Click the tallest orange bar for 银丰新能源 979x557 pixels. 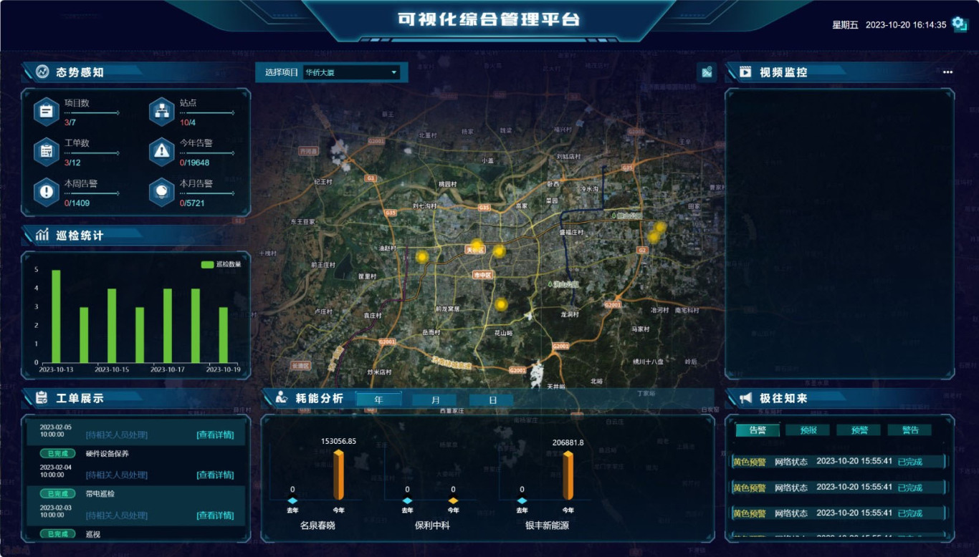pyautogui.click(x=568, y=475)
